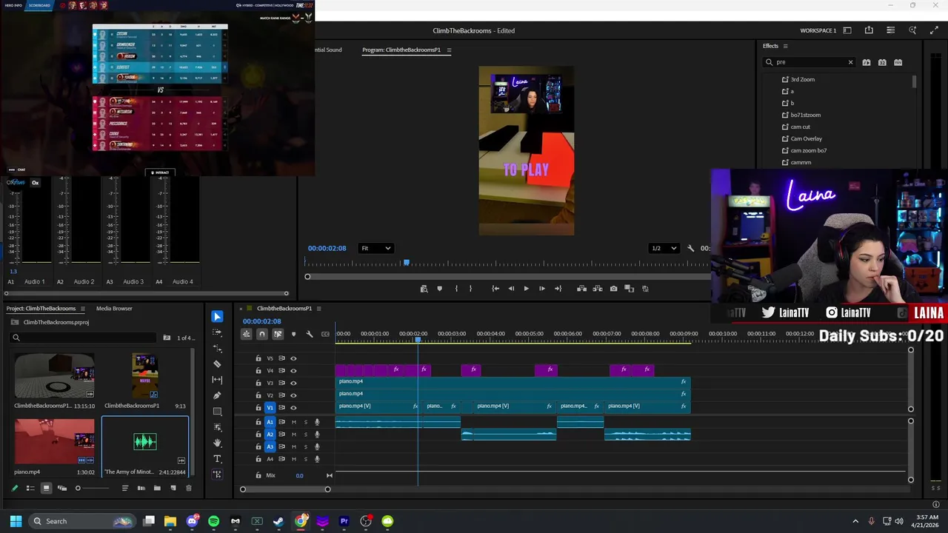Select 'Cam Overlay' preset in Effects

[806, 138]
